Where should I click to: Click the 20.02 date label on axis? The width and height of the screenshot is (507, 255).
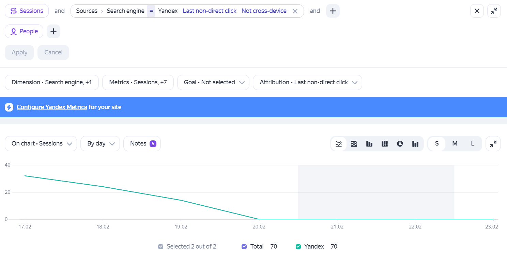(259, 226)
